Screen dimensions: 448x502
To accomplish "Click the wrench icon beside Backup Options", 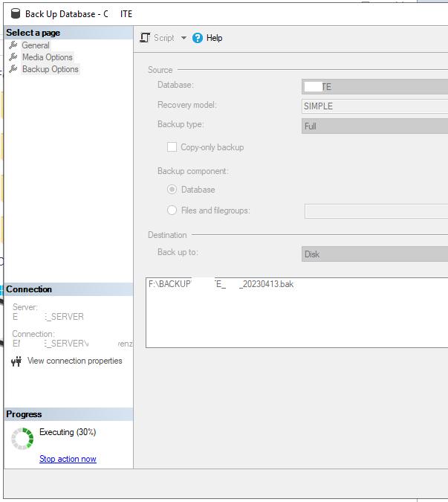I will pyautogui.click(x=13, y=69).
